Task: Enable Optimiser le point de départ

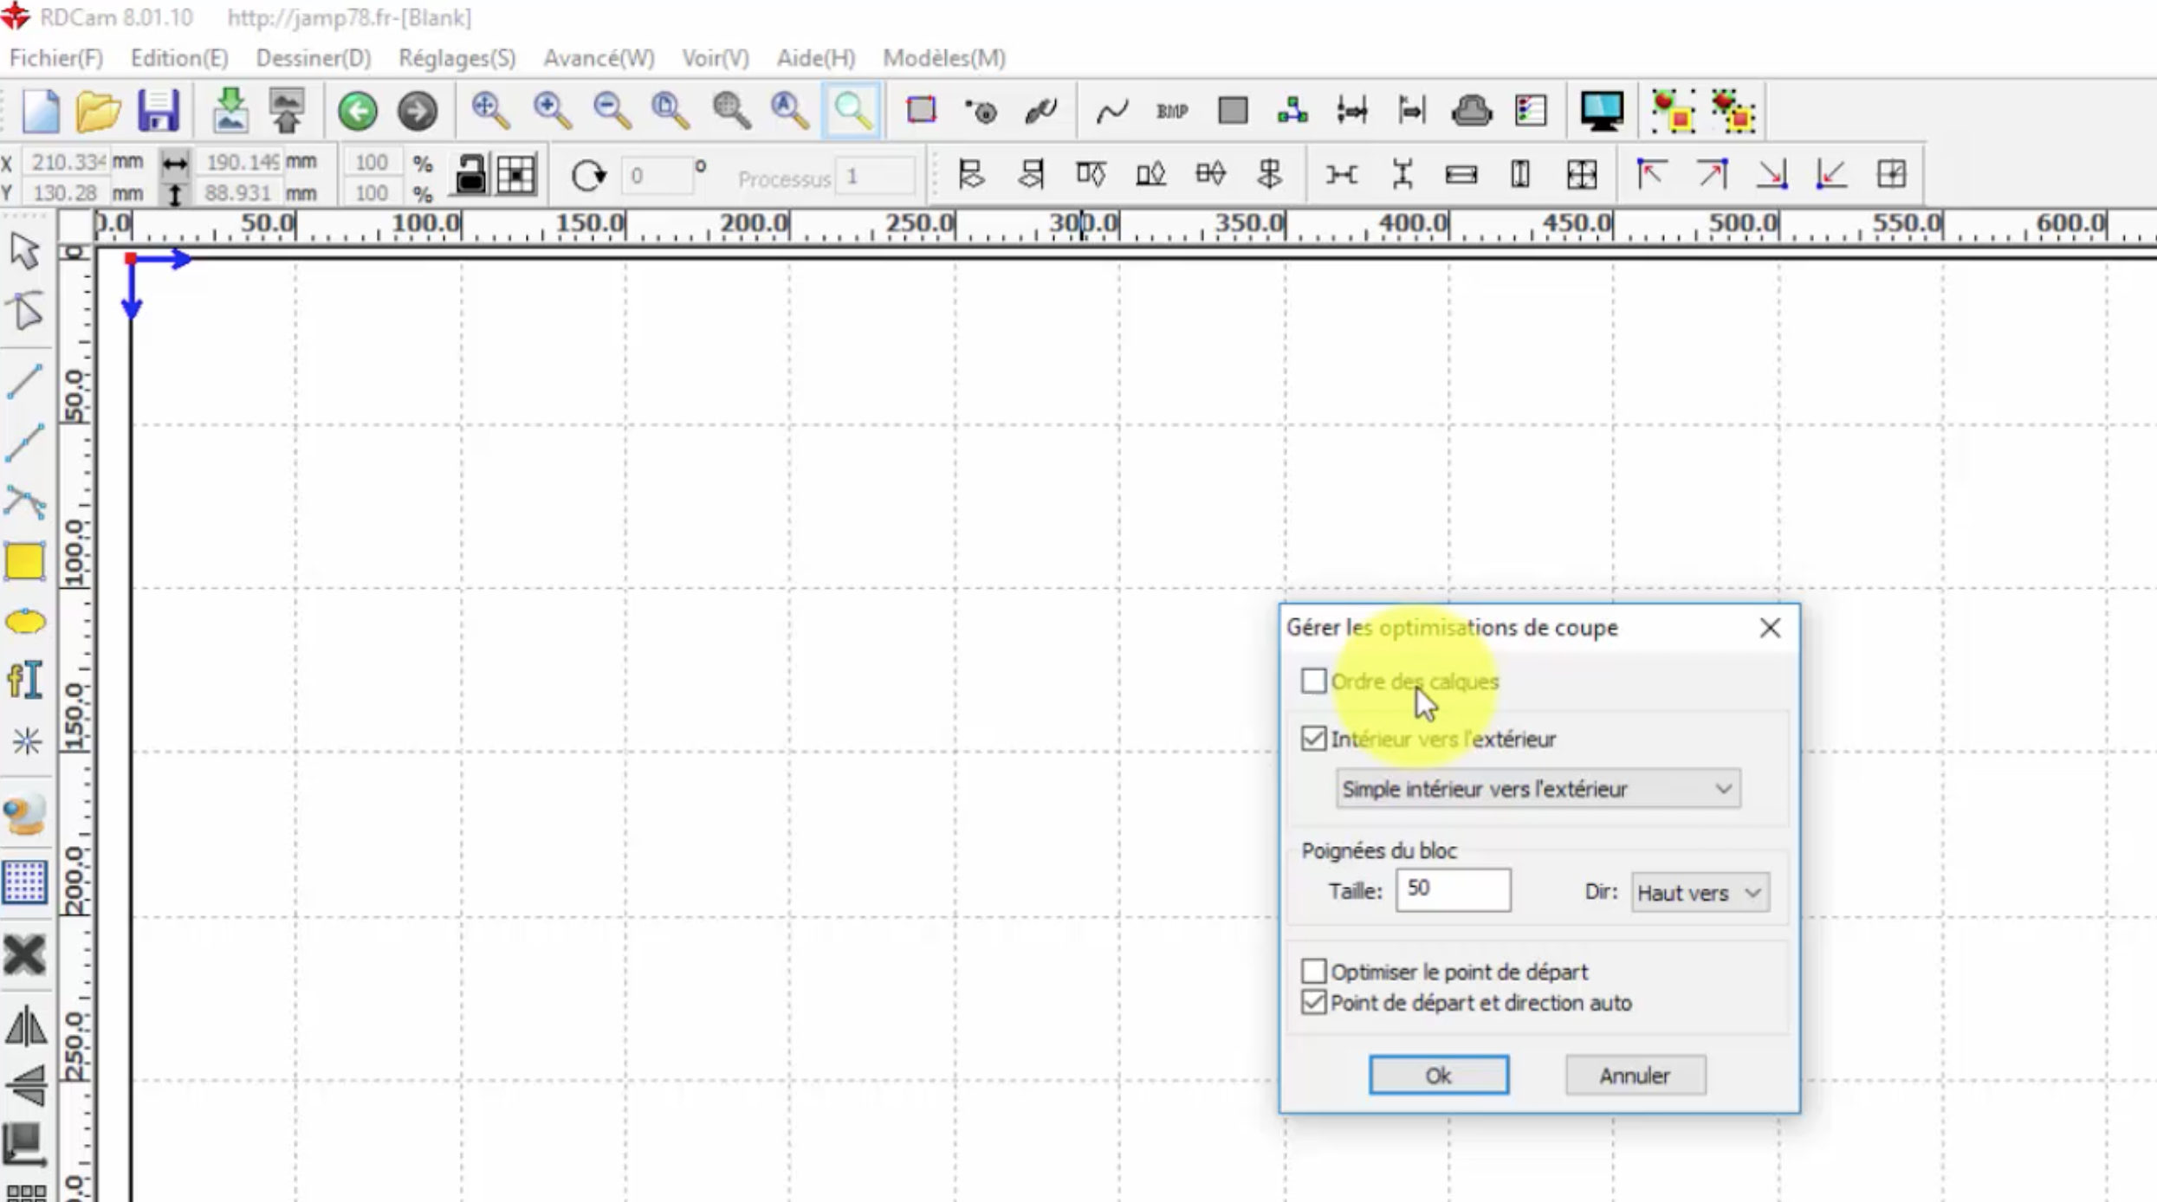Action: 1313,972
